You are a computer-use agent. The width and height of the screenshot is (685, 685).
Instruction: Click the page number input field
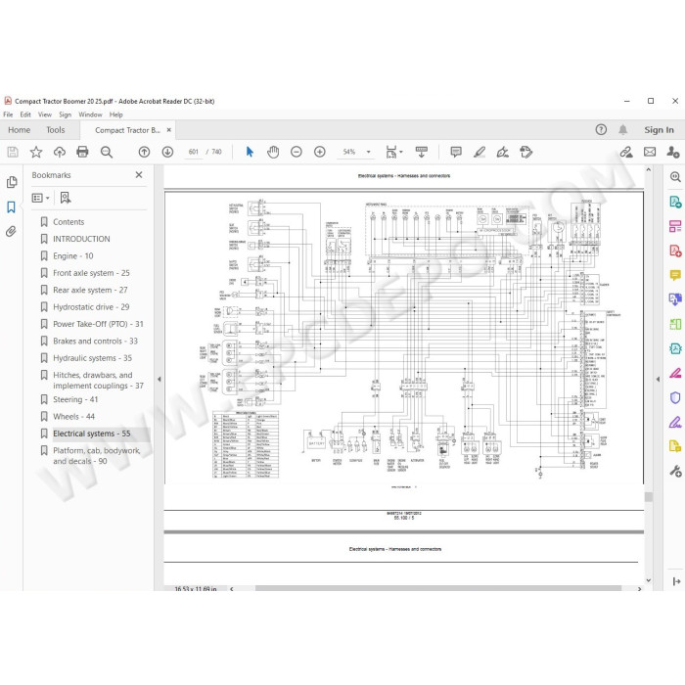(194, 152)
